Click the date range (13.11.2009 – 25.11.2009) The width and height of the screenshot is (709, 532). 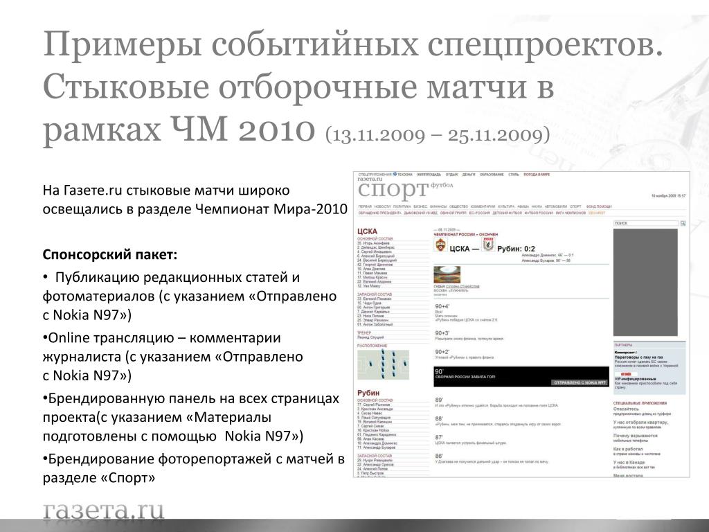pyautogui.click(x=438, y=135)
